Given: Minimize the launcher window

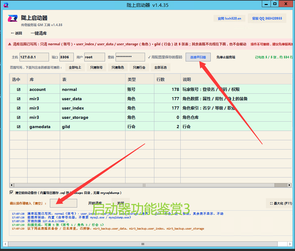Looking at the screenshot, I should (x=266, y=4).
